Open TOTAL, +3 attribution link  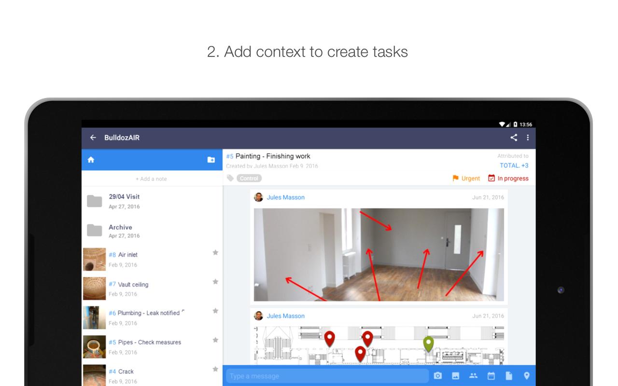point(514,165)
